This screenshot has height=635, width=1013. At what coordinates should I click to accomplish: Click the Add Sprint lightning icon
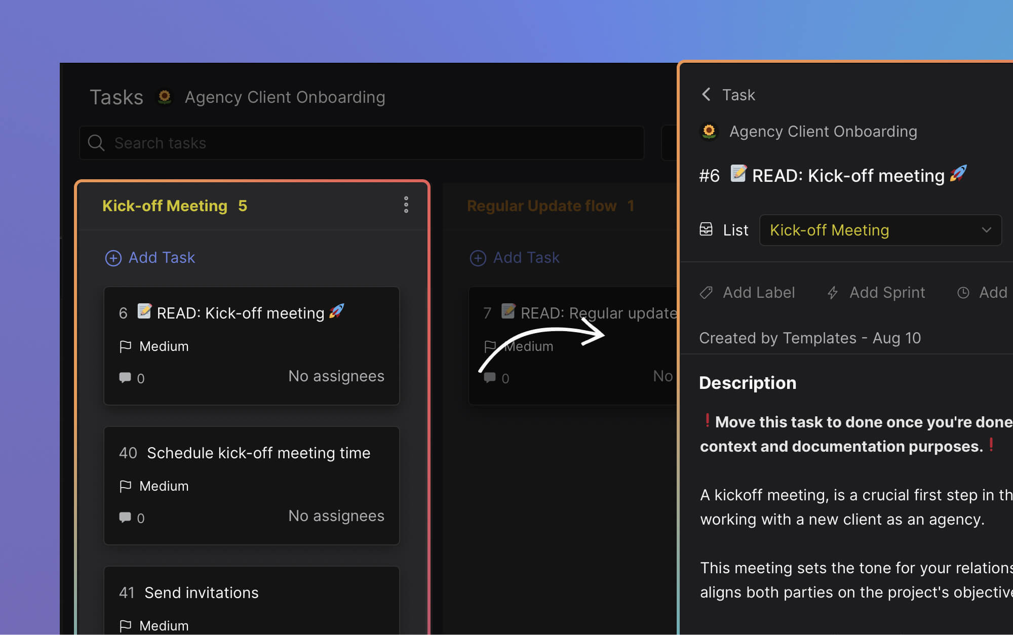(833, 293)
